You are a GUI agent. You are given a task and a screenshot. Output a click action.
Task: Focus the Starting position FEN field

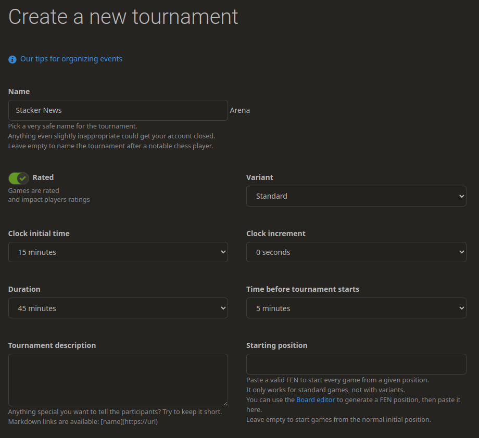(356, 364)
